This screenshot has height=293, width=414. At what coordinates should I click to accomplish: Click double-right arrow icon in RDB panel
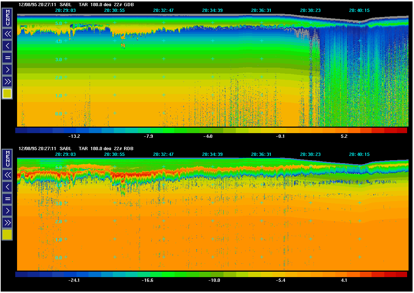7,222
